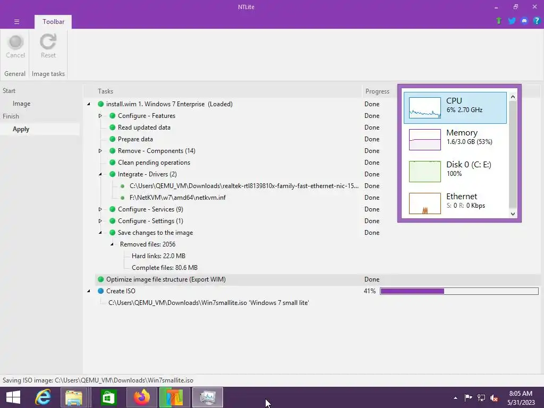Select the Disk 0 (C: E:) performance tile

pos(455,172)
